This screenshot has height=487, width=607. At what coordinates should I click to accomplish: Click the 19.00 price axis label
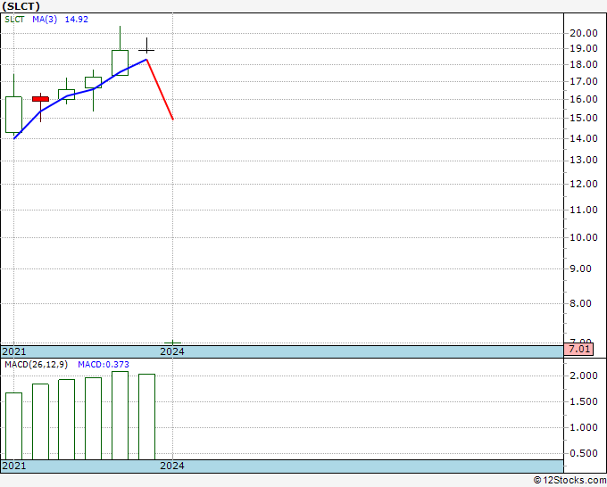[584, 49]
